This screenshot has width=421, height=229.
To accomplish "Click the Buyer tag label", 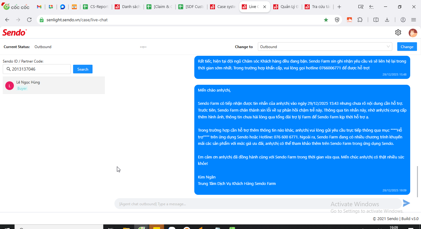I will [22, 88].
